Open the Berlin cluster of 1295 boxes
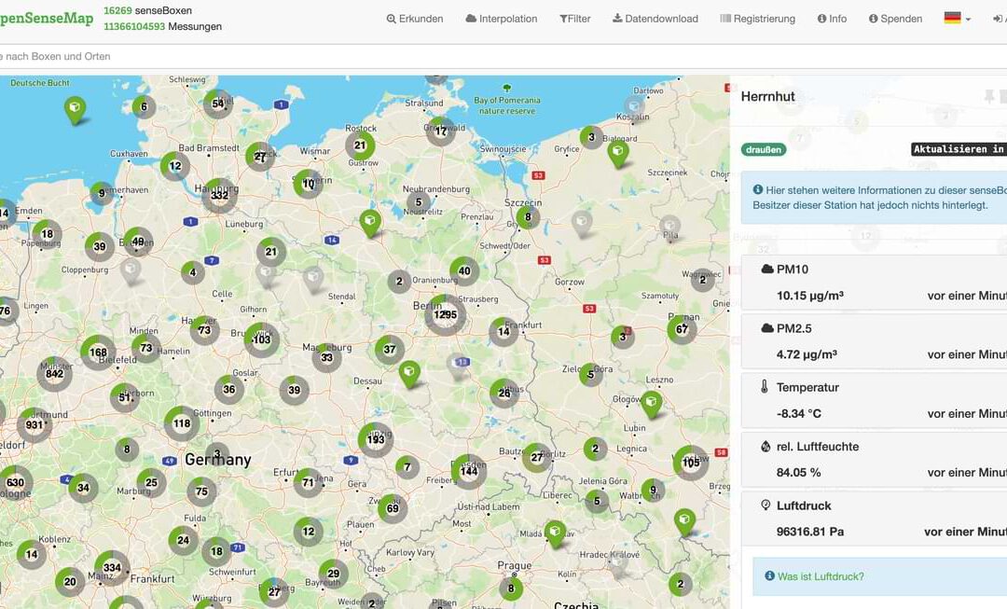The image size is (1007, 609). [445, 315]
